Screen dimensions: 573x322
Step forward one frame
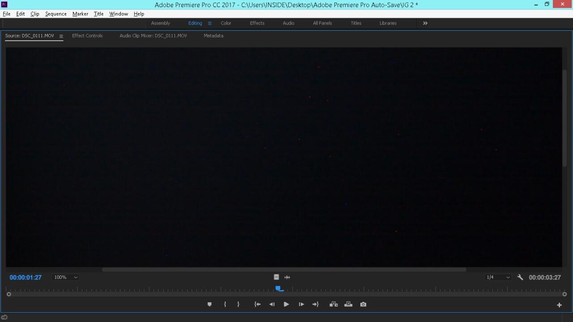click(x=301, y=305)
